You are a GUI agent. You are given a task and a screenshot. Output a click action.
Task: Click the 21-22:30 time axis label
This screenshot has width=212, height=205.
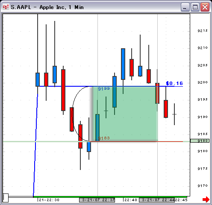(49, 200)
